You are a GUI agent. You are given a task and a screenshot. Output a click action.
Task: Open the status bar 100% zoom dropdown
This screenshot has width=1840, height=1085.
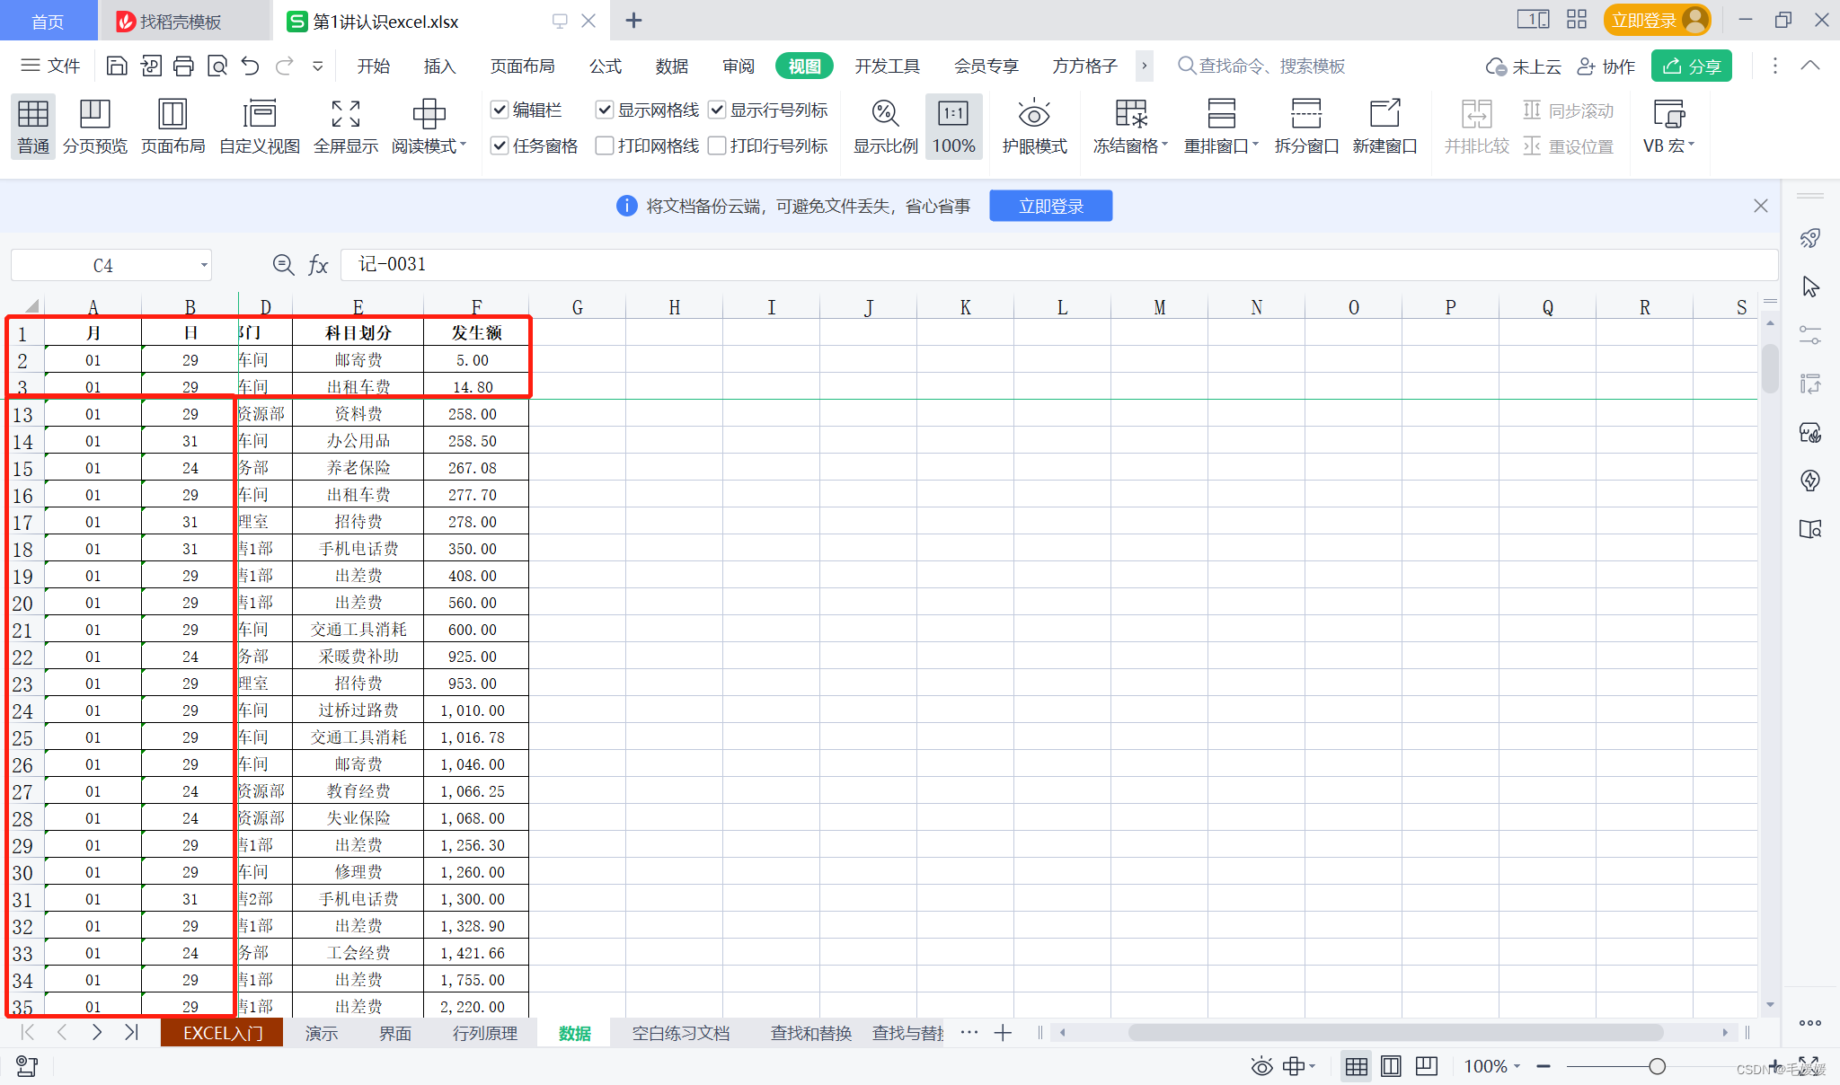click(x=1517, y=1066)
